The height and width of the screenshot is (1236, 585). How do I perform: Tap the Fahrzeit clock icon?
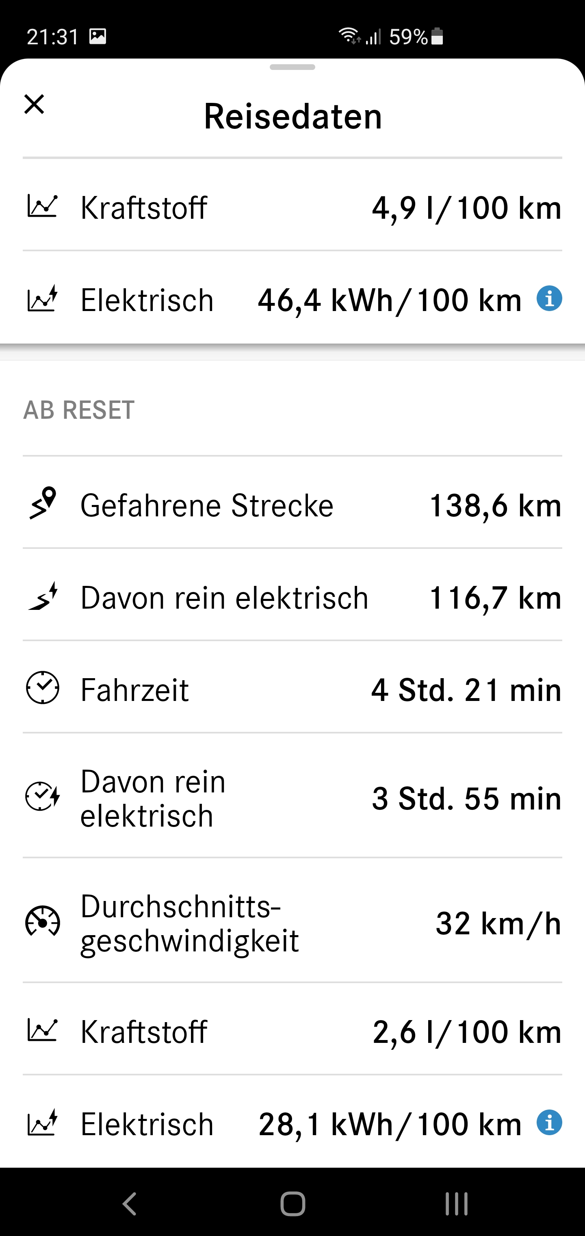coord(42,688)
